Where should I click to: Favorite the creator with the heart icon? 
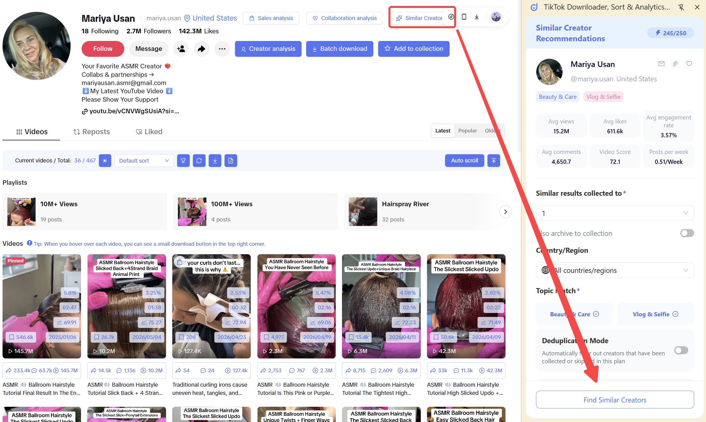pyautogui.click(x=689, y=64)
